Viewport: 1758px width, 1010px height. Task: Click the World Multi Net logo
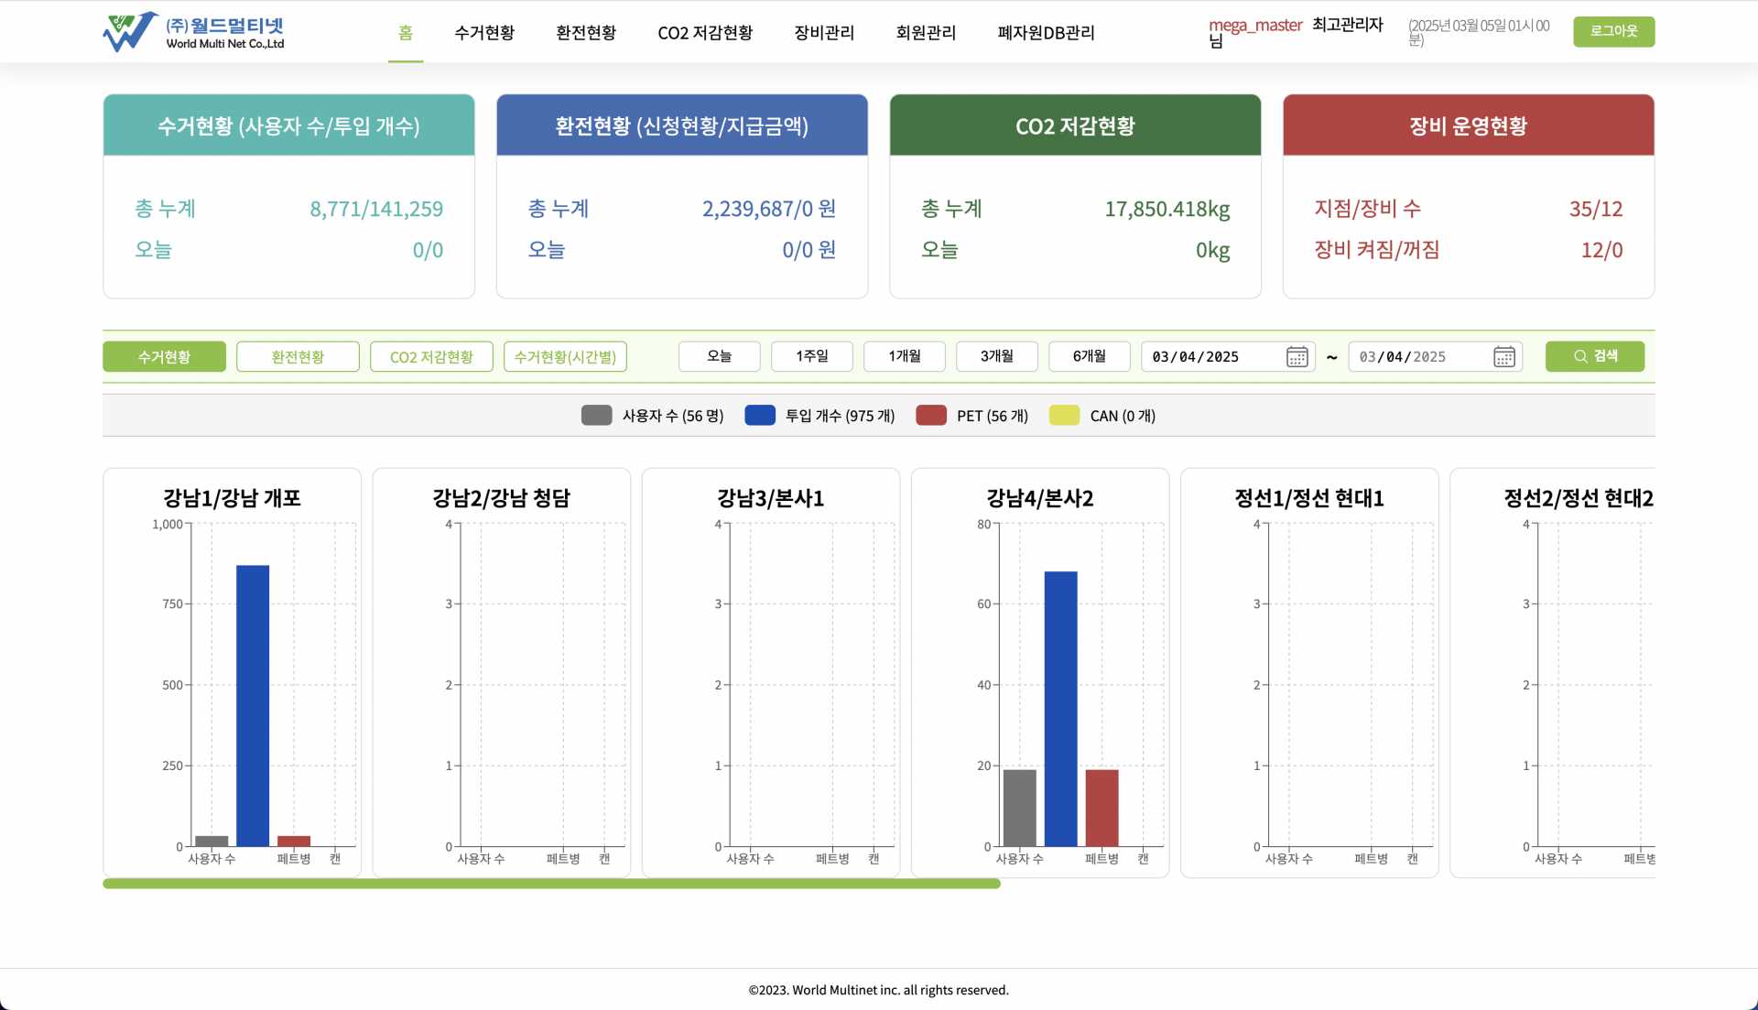193,32
